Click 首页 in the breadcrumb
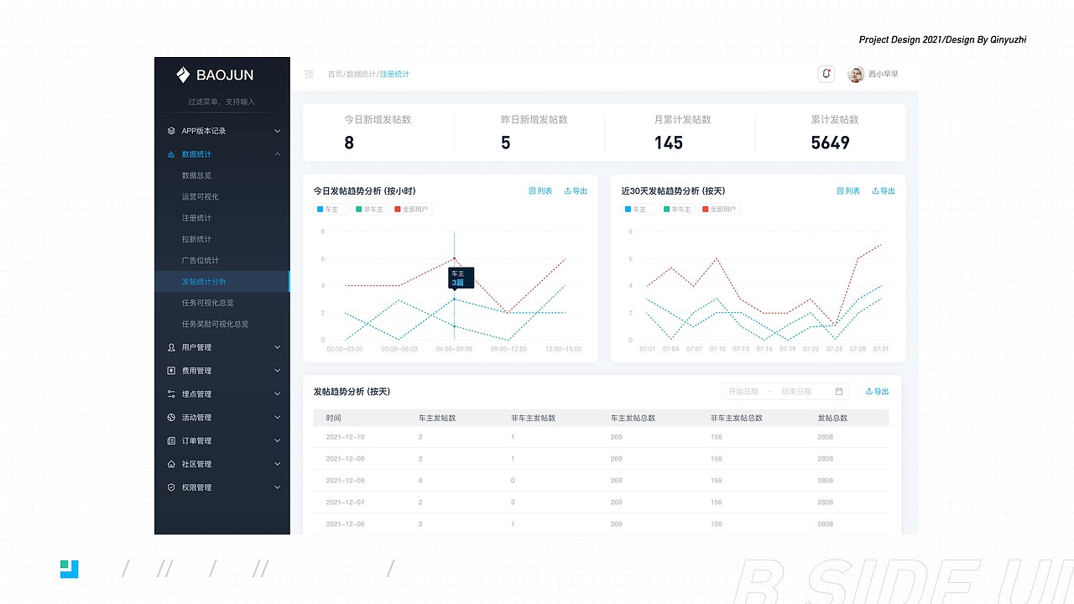This screenshot has width=1074, height=604. (335, 75)
